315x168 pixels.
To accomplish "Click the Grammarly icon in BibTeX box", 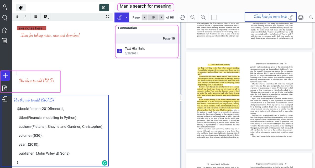I will click(104, 163).
